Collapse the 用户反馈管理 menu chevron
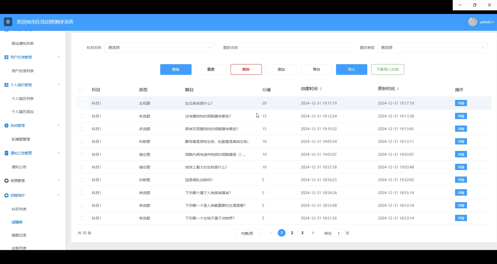This screenshot has height=264, width=497. (59, 57)
